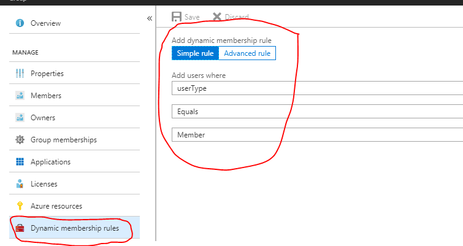Open the userType property dropdown

pos(316,88)
